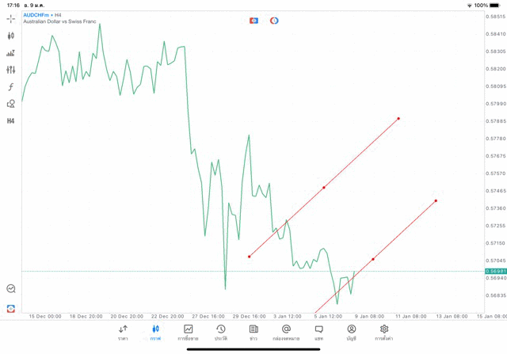Open the chart settings sliders icon
Screen dimensions: 507x354
tap(11, 70)
